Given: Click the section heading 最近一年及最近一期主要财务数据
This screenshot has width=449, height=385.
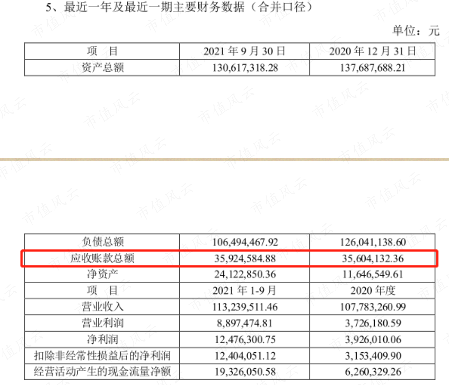Looking at the screenshot, I should pyautogui.click(x=155, y=7).
